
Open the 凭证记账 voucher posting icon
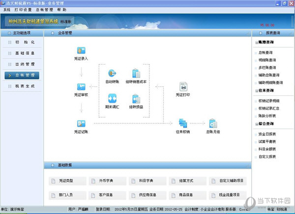click(x=82, y=124)
